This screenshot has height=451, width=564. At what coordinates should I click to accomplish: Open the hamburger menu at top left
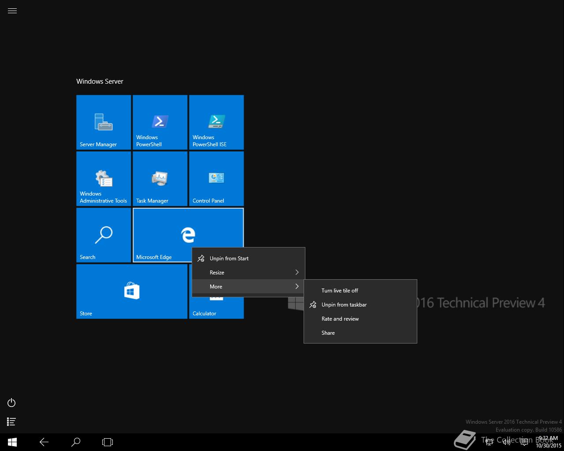pyautogui.click(x=12, y=11)
